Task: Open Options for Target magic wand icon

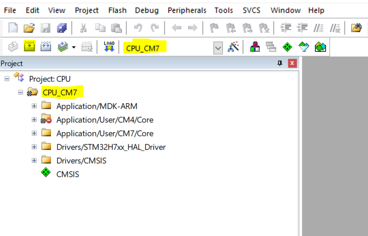Action: point(233,46)
